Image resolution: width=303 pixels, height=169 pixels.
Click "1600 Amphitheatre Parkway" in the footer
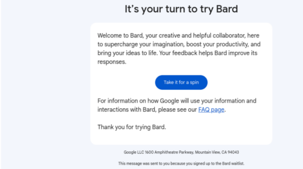tap(169, 152)
